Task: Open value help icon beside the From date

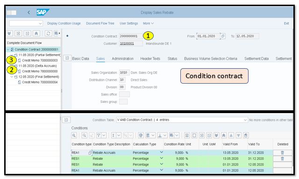Action: (223, 36)
